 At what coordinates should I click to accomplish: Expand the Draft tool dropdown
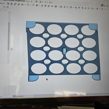tap(39, 5)
